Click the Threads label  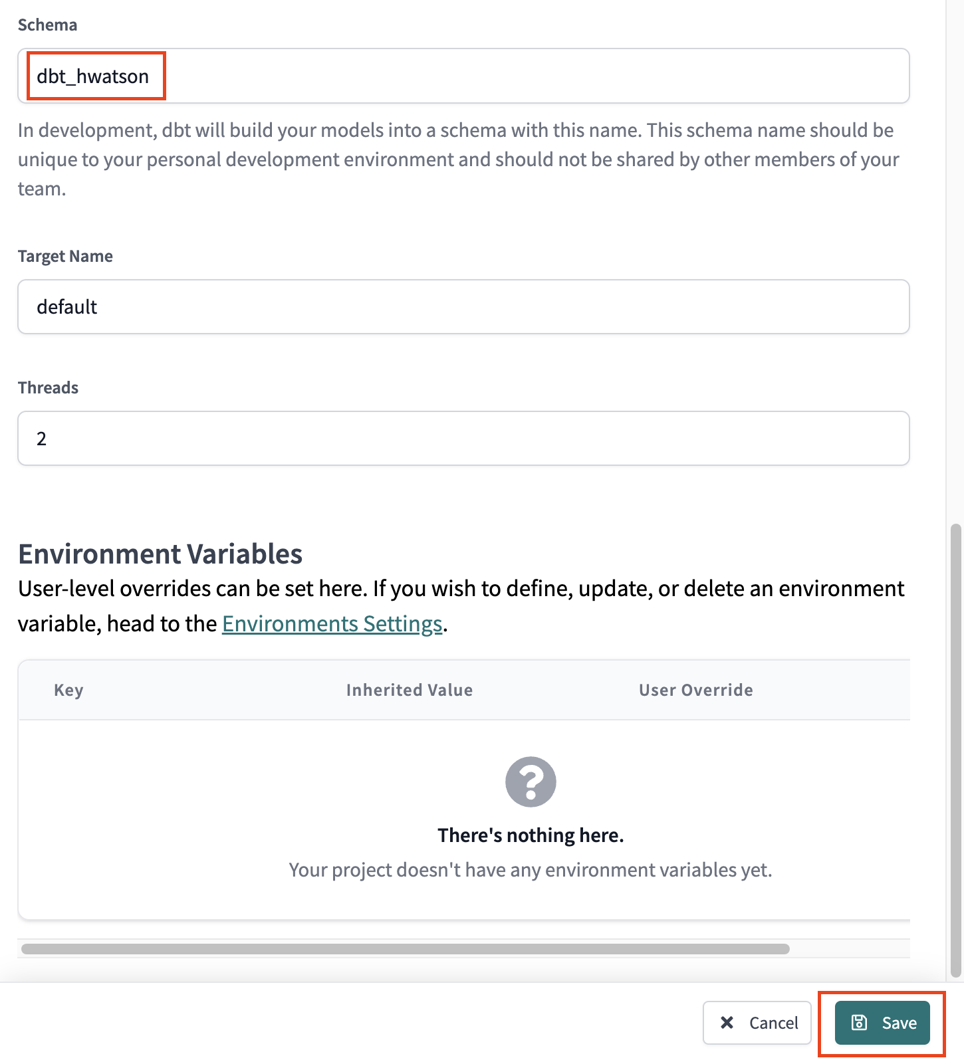[48, 387]
